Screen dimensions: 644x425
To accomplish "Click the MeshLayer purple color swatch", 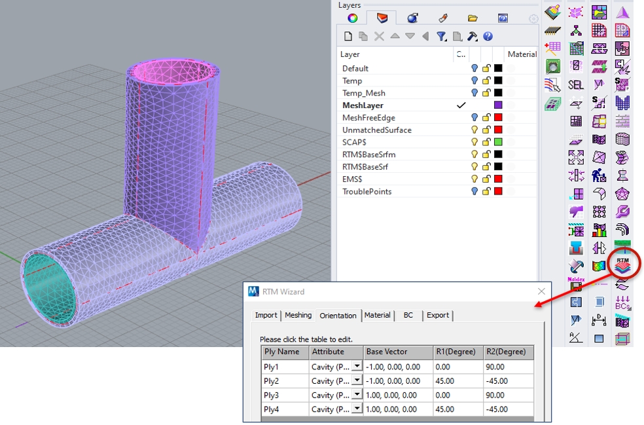I will 498,105.
